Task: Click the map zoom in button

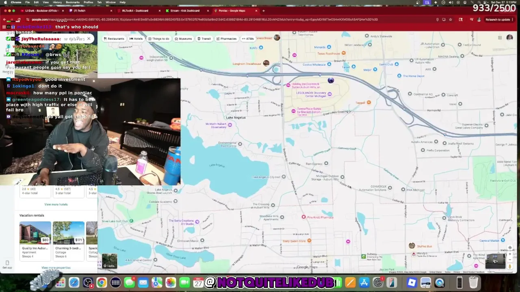Action: click(510, 254)
